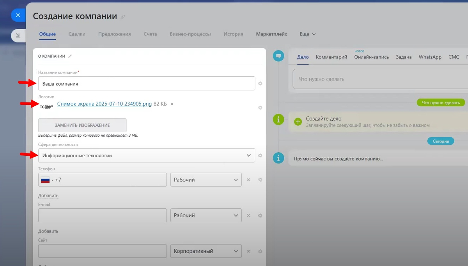Click the Создайте дело card title
The image size is (468, 266).
[x=323, y=119]
